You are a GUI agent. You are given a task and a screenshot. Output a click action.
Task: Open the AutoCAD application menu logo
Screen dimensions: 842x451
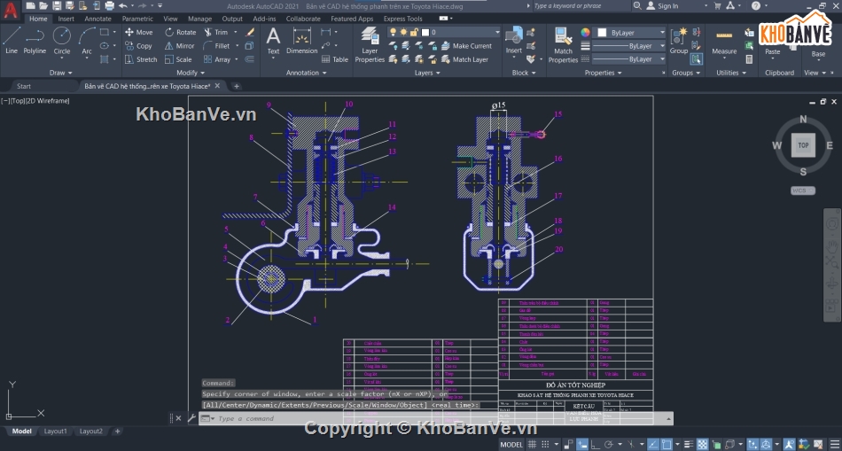click(x=10, y=10)
